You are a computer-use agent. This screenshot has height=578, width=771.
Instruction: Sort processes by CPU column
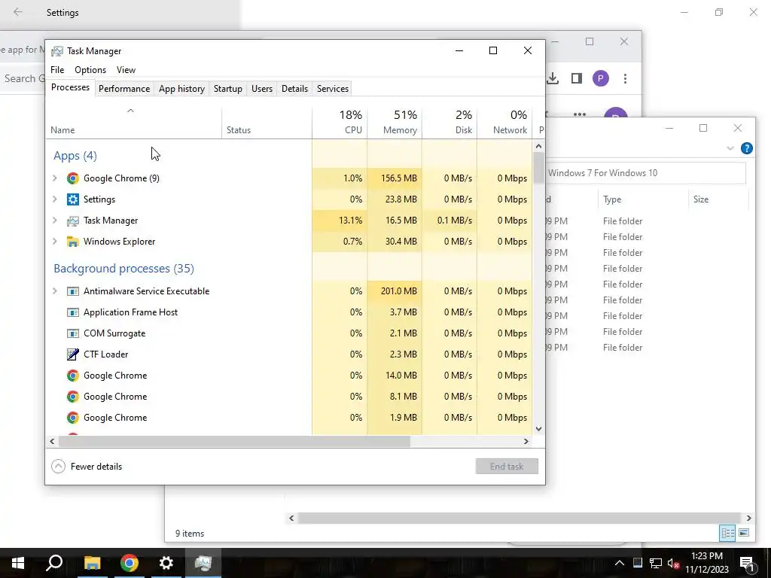pos(340,122)
